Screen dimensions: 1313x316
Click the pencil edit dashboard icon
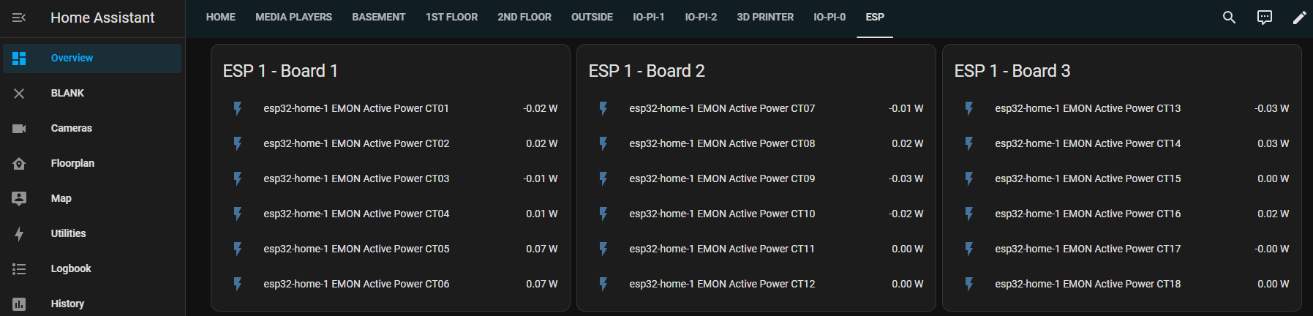1299,18
